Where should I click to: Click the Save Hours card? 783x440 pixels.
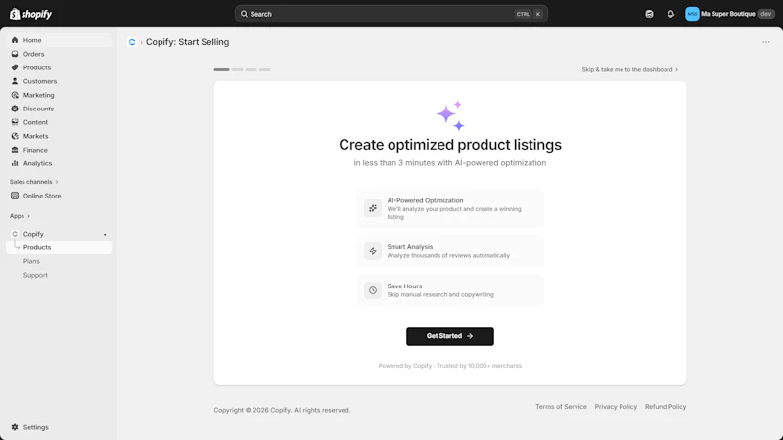450,290
